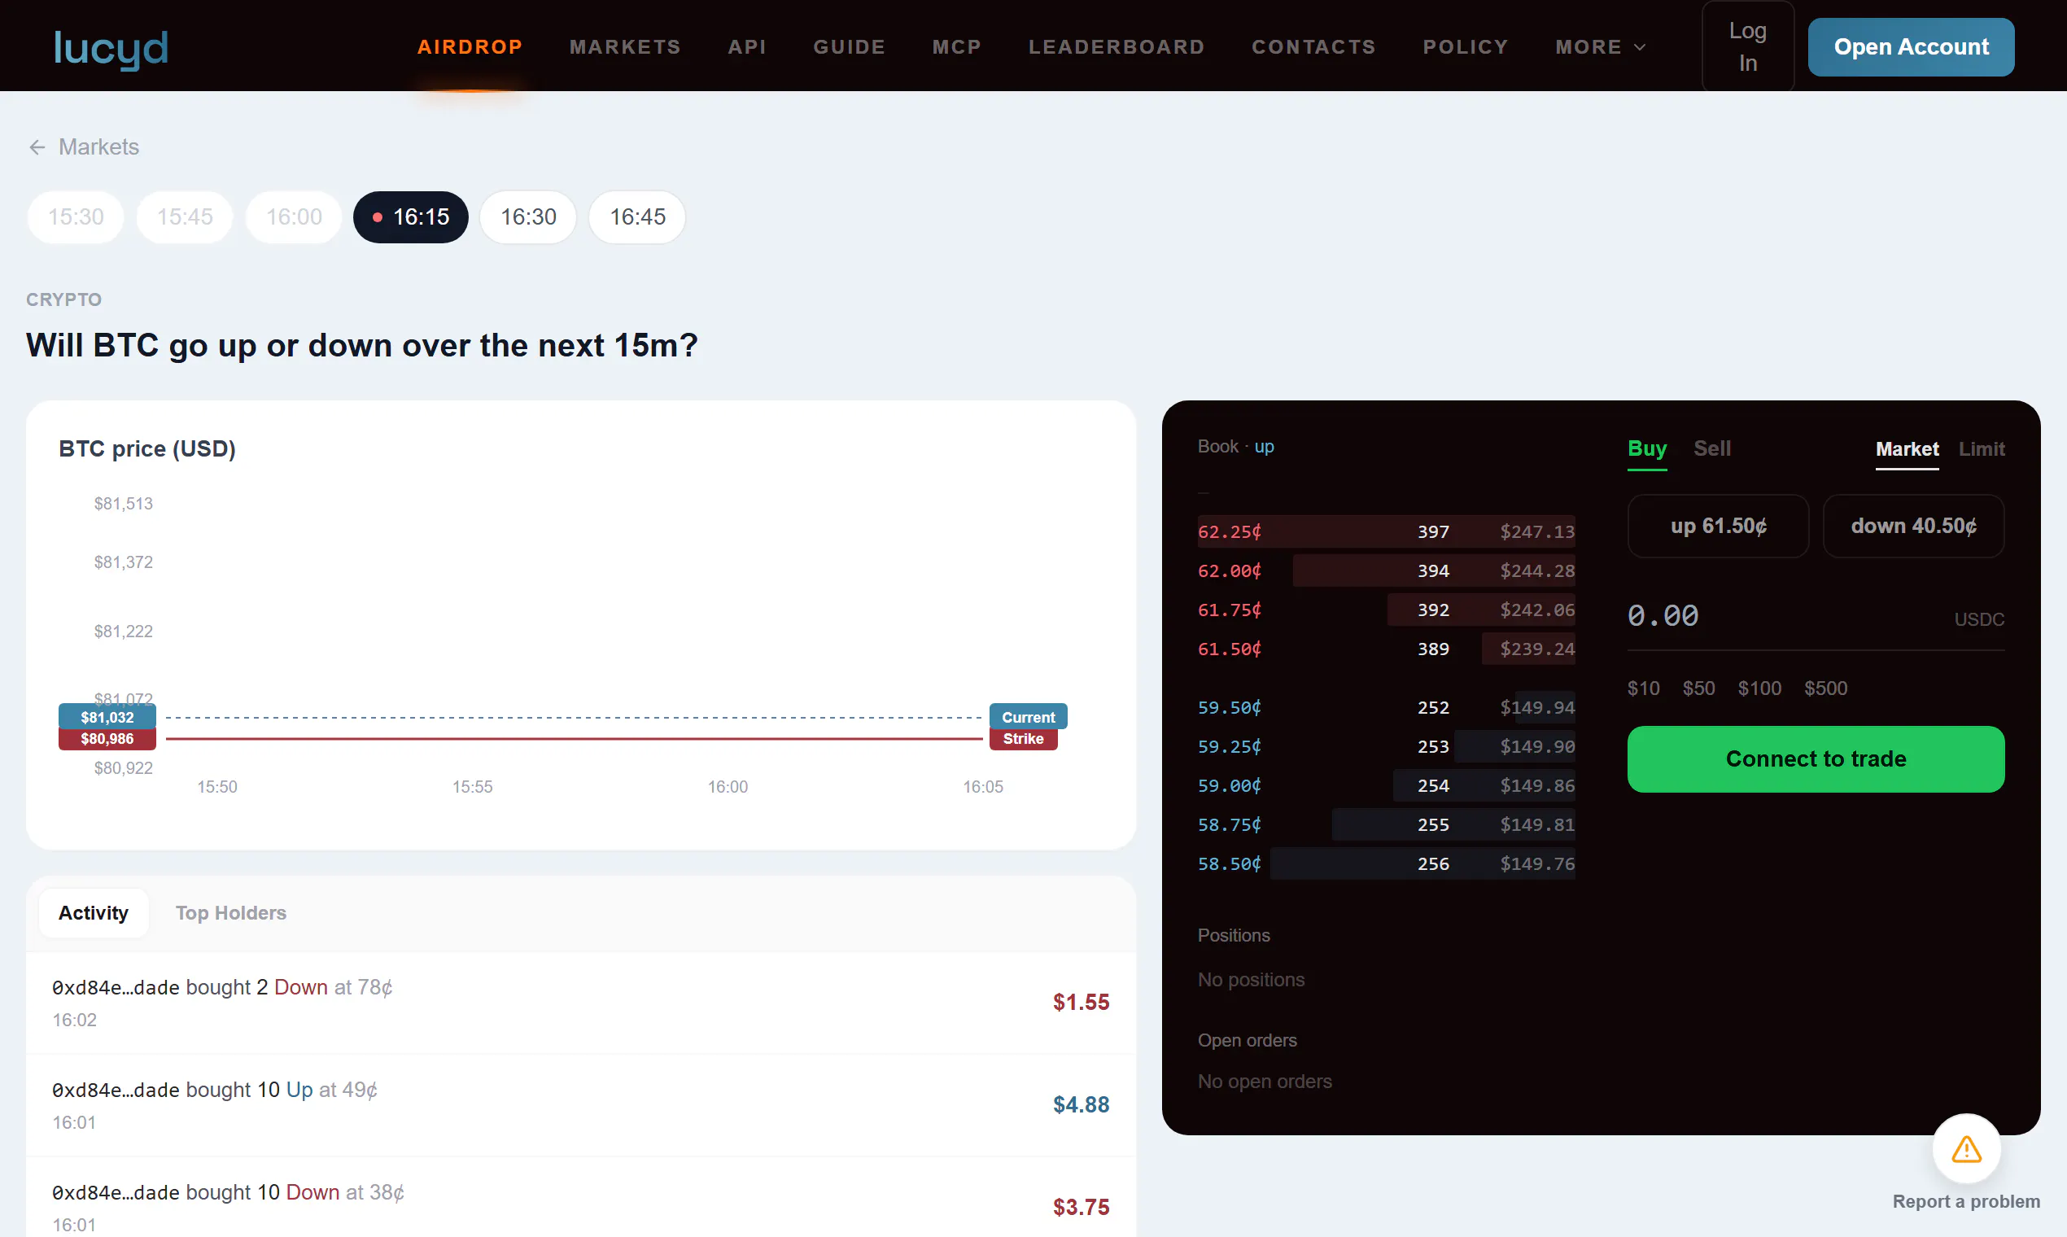The height and width of the screenshot is (1237, 2067).
Task: Select the 16:00 time slot
Action: pos(295,216)
